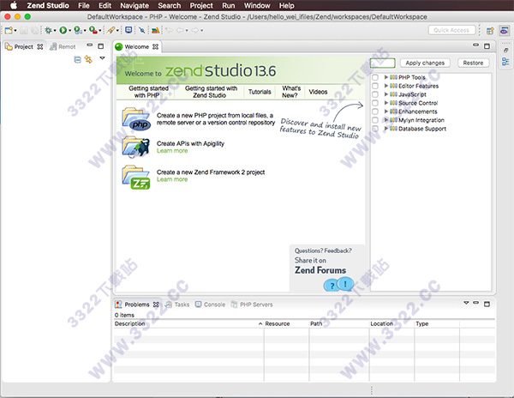This screenshot has width=514, height=398.
Task: Sort by the Description column header
Action: [188, 324]
